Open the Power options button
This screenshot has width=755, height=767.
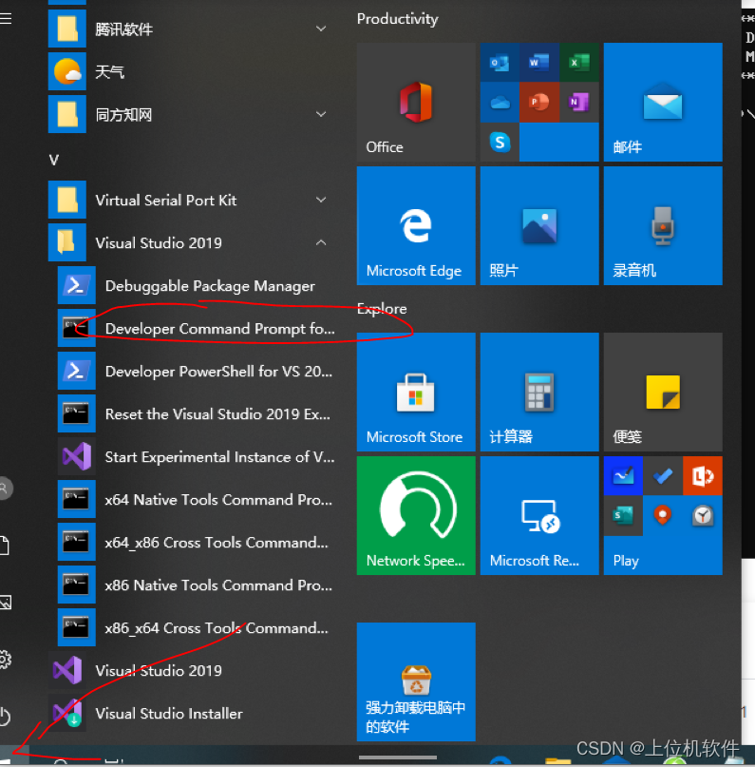(x=5, y=716)
